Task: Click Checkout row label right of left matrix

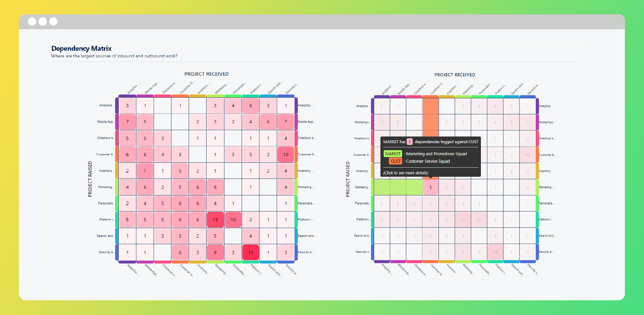Action: point(307,138)
